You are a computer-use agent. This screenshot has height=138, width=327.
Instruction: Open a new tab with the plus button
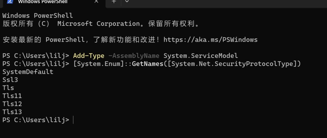pyautogui.click(x=114, y=2)
